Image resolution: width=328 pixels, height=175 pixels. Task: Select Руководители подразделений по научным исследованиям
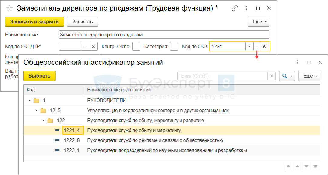pos(167,150)
